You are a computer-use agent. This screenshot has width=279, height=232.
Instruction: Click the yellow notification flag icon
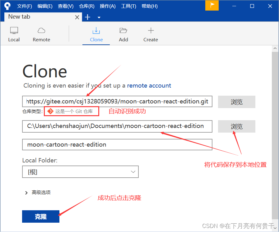212,5
